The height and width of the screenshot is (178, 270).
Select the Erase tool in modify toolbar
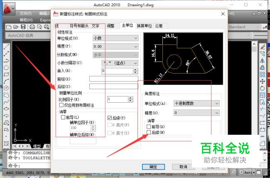point(263,47)
